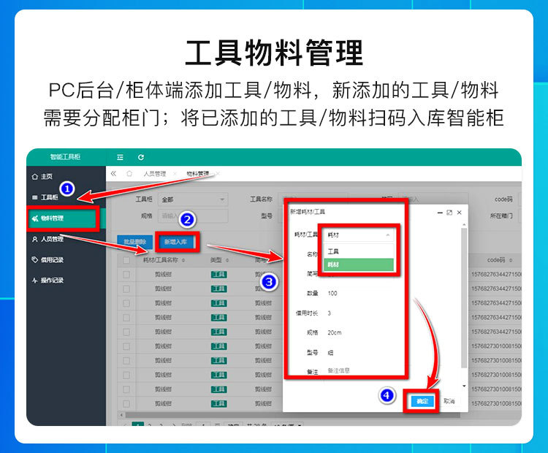Open 主页 in the sidebar
Viewport: 548px width, 453px height.
42,177
